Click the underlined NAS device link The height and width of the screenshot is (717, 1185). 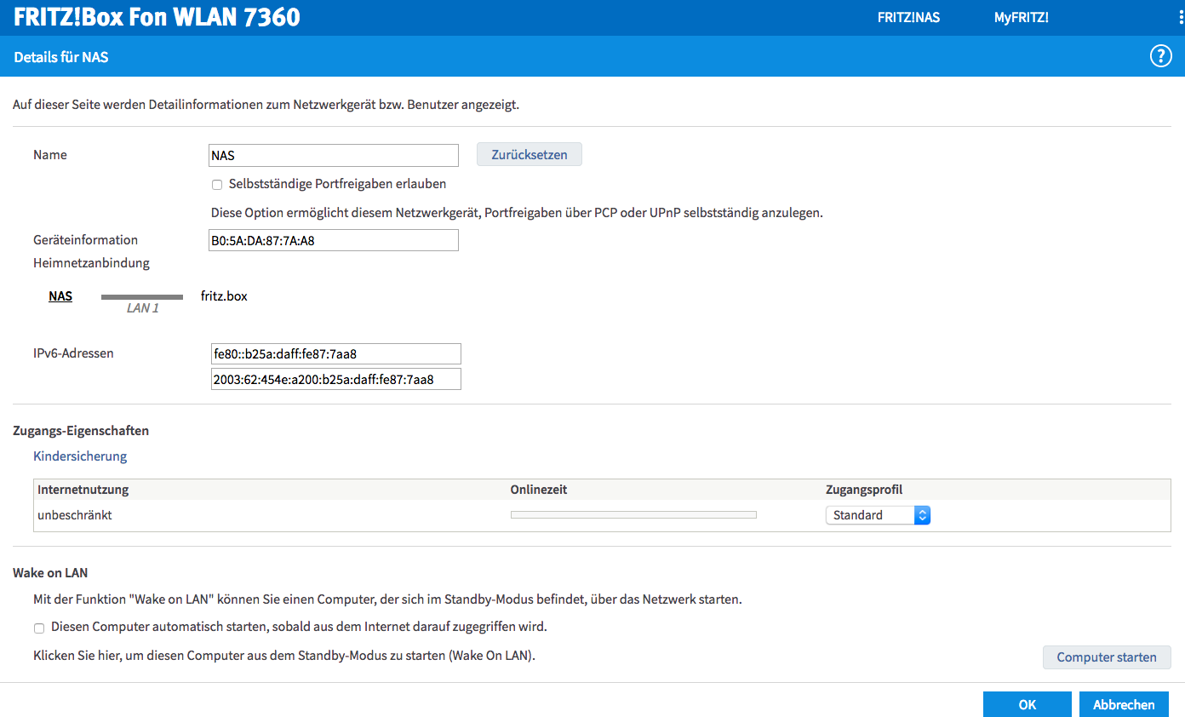pyautogui.click(x=60, y=296)
